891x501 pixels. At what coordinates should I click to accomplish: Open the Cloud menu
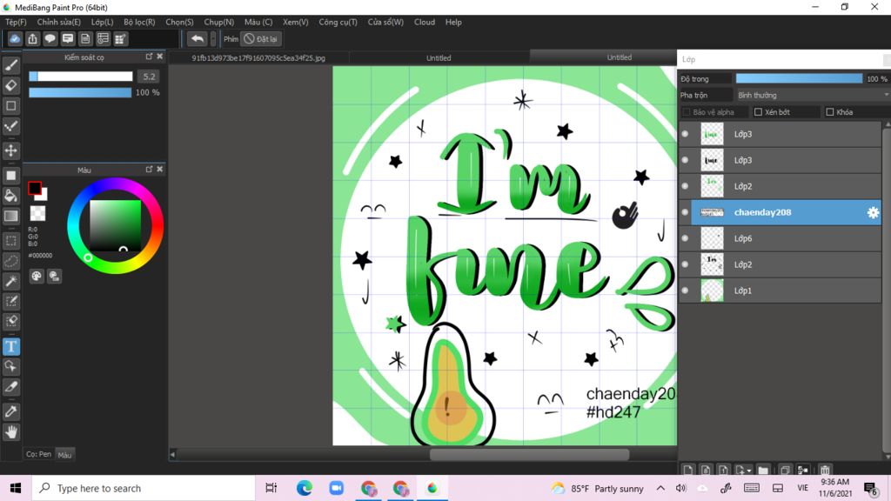(425, 22)
